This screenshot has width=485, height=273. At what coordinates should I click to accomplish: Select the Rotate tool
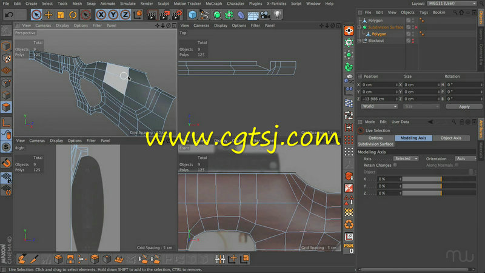pyautogui.click(x=73, y=15)
